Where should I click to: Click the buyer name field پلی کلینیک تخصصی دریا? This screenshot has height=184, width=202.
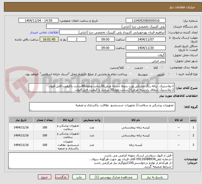click(106, 26)
